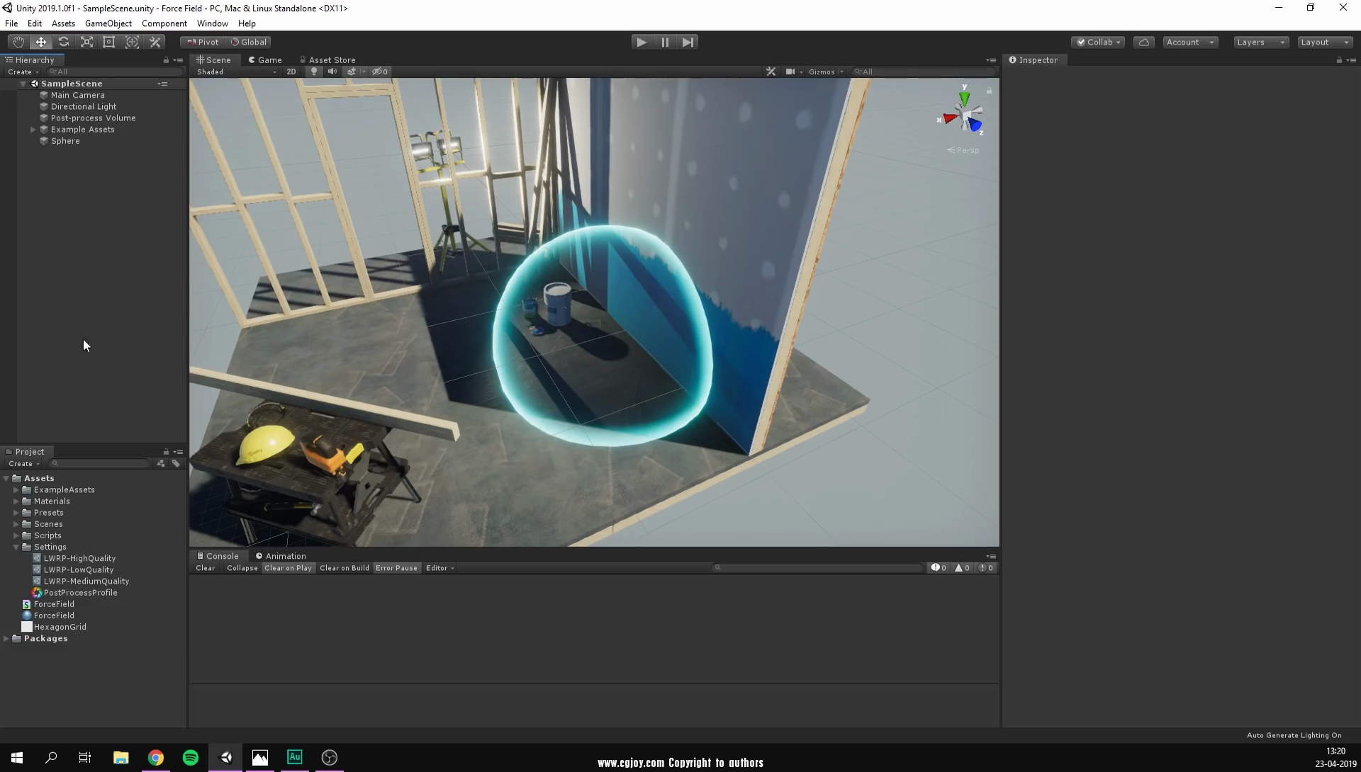Open Gizmos dropdown
The width and height of the screenshot is (1361, 772).
point(826,72)
